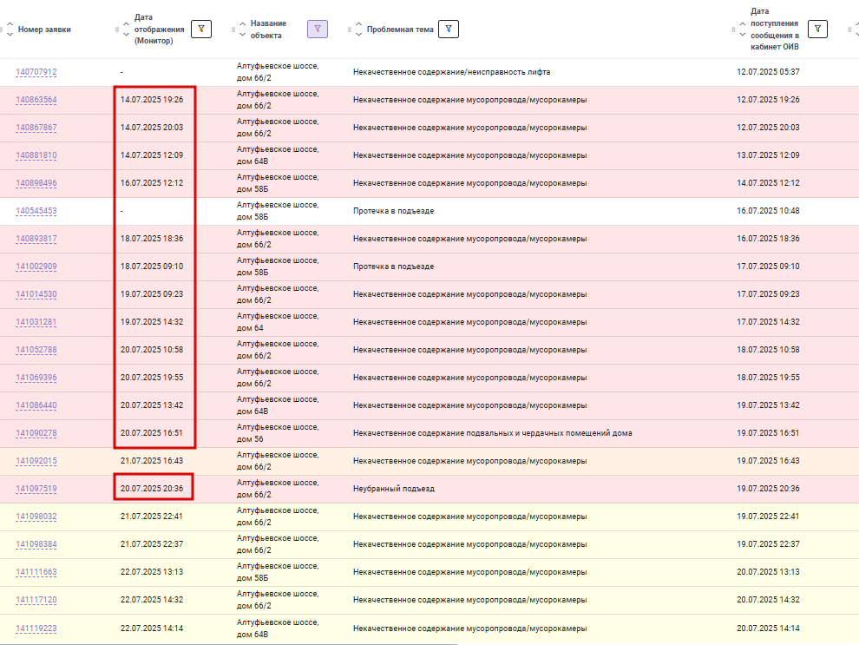Click received date 12.07.2025 05:37
This screenshot has width=859, height=645.
tap(768, 72)
